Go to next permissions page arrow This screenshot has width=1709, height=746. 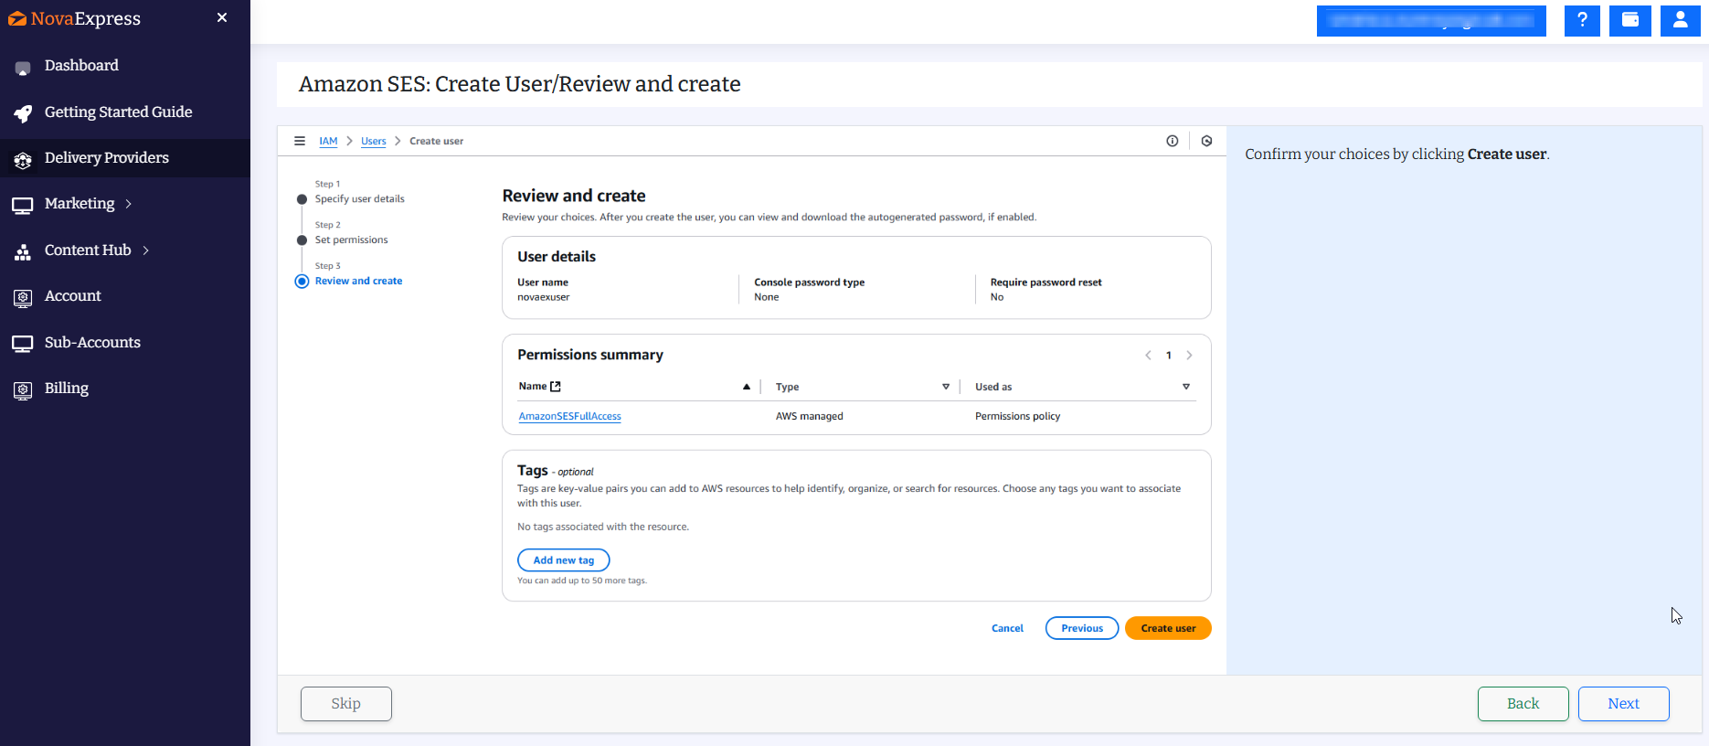click(x=1189, y=356)
